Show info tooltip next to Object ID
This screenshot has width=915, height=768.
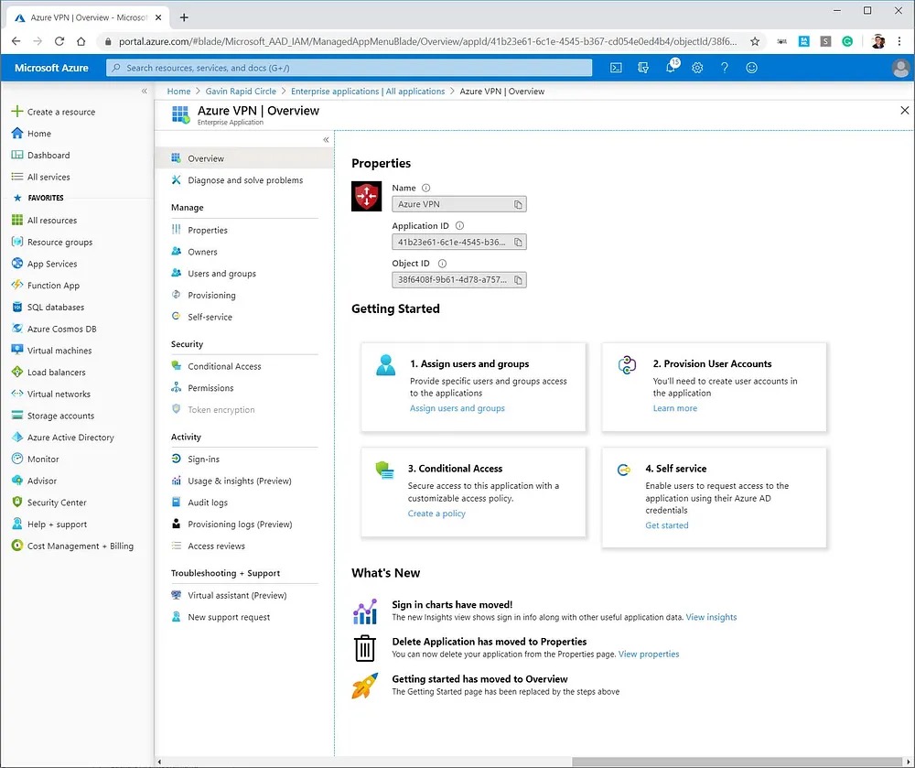click(442, 264)
